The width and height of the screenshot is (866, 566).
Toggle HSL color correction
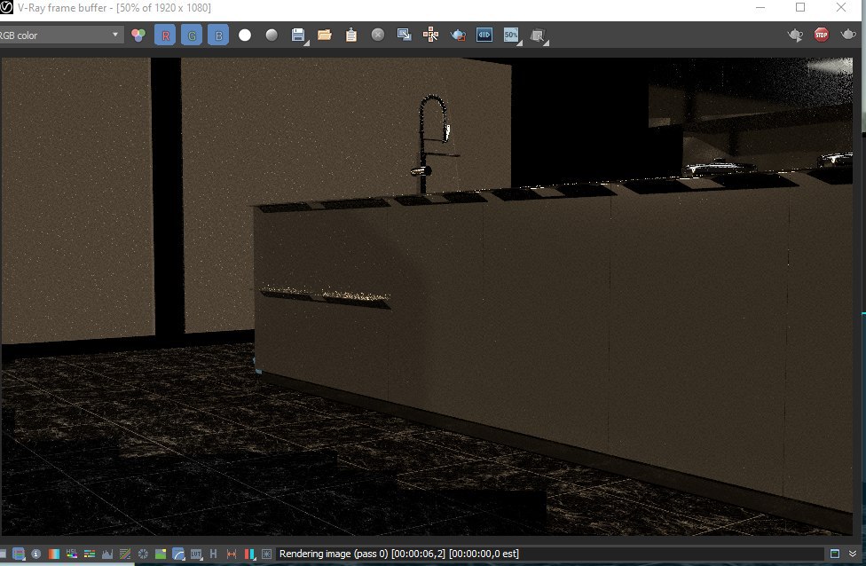click(x=71, y=554)
